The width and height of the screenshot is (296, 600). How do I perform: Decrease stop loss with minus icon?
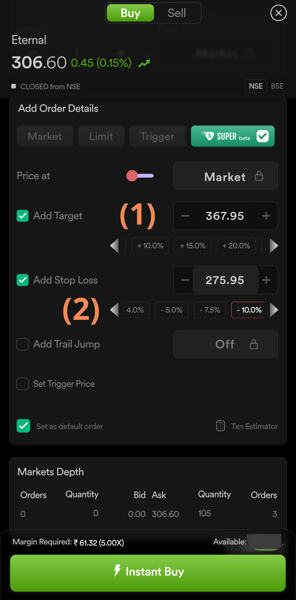coord(185,280)
